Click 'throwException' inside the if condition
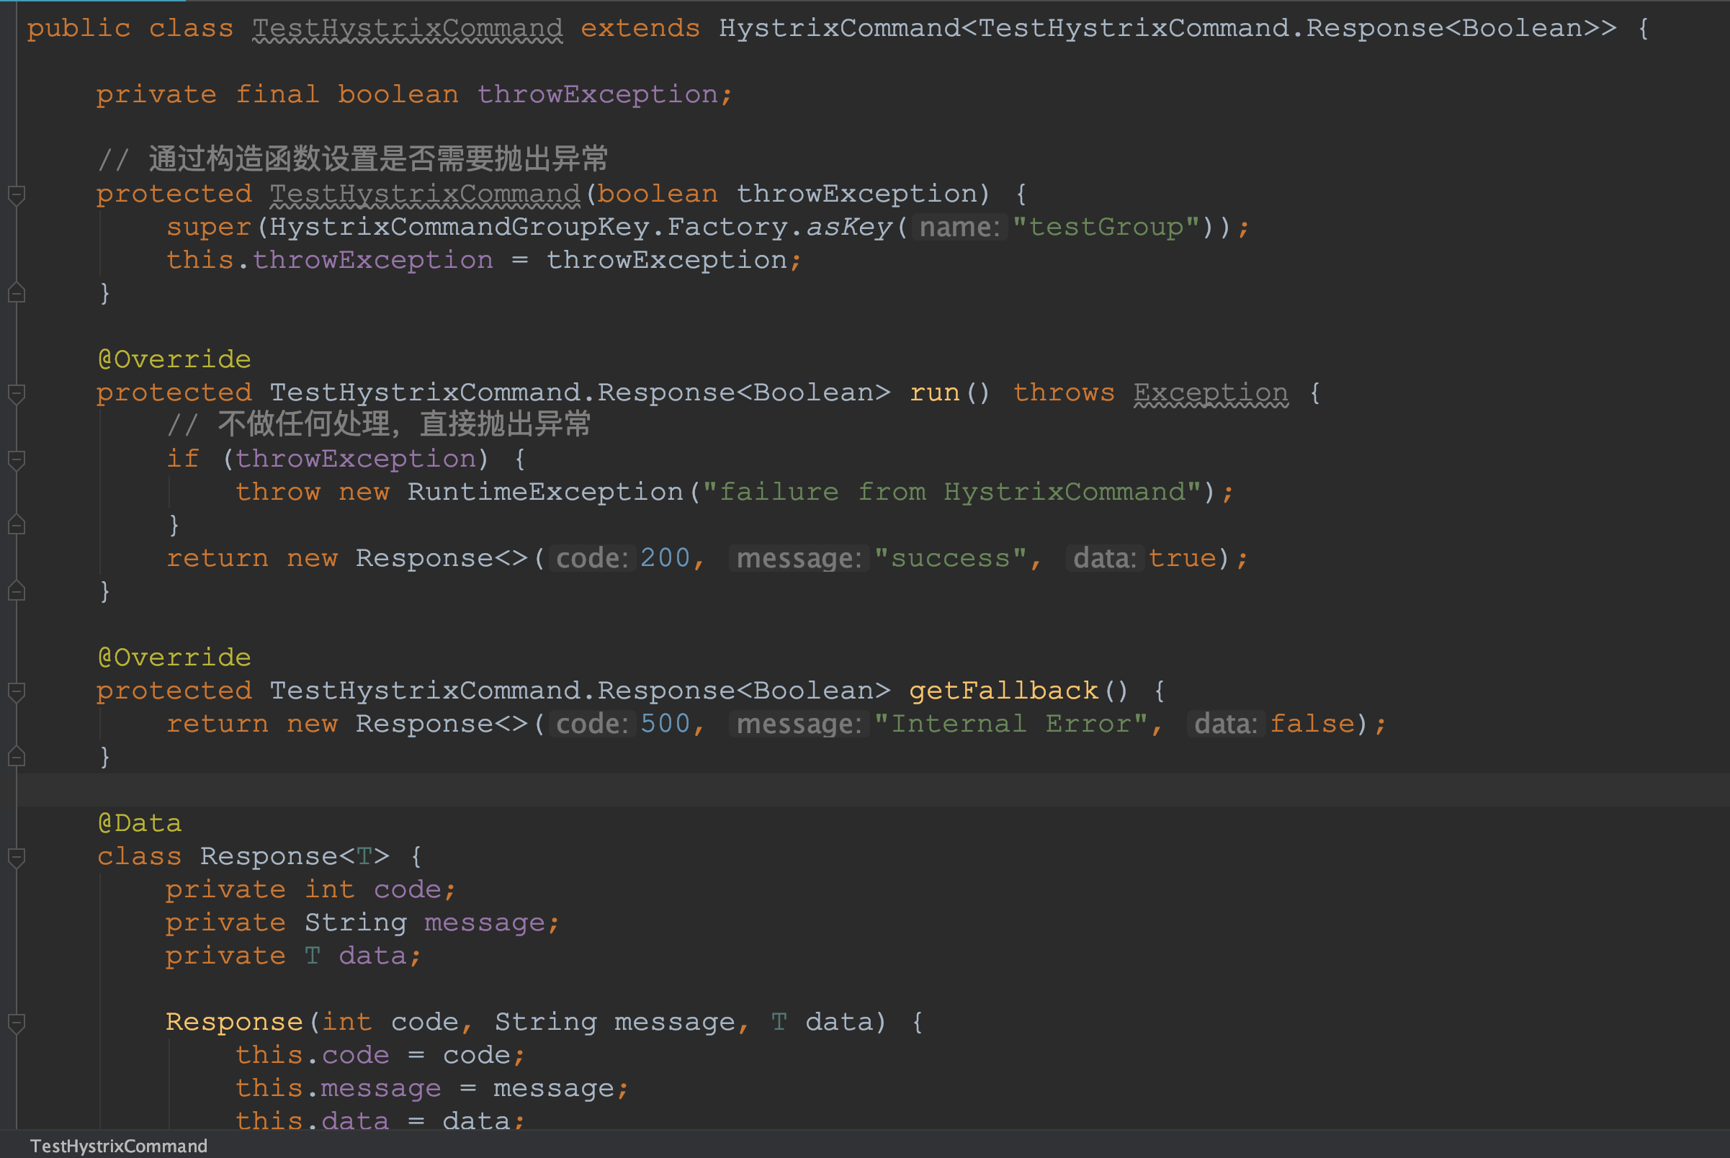Viewport: 1730px width, 1158px height. pyautogui.click(x=356, y=459)
